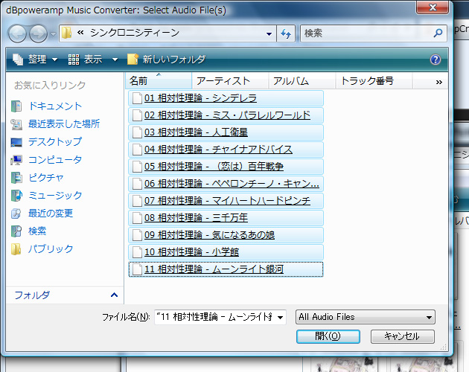Select file 04 チャイナアドバイス
469x372 pixels.
click(226, 150)
